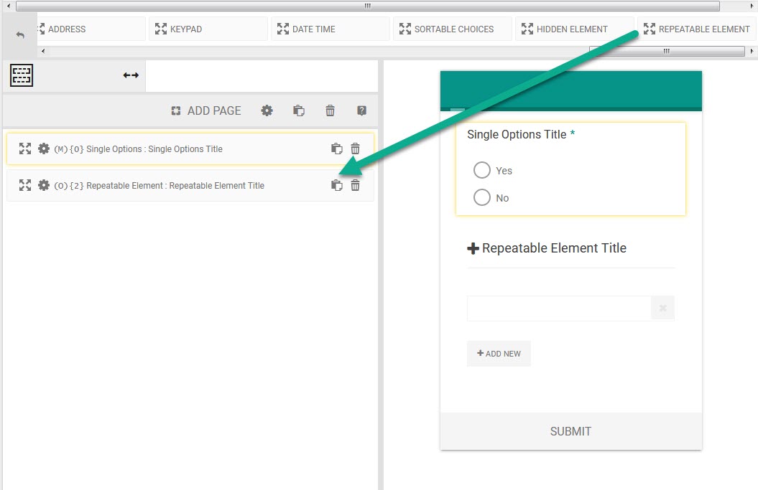Click the page delete trash icon

(331, 110)
